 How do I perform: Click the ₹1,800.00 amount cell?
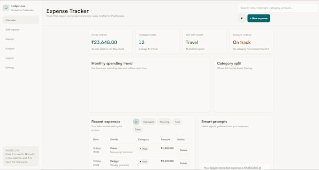coord(167,148)
